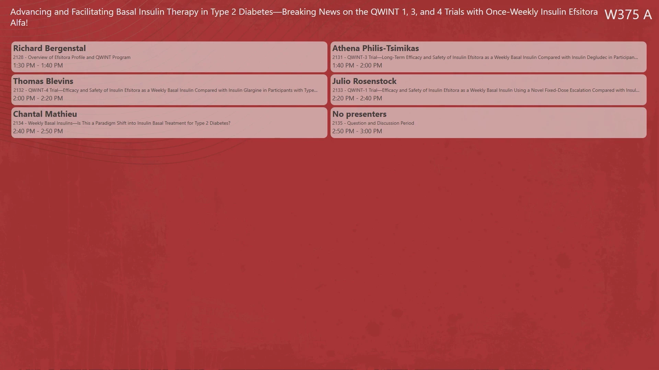Click the '2132 - QWINT-4 Trial' description
Viewport: 659px width, 370px height.
[x=165, y=90]
